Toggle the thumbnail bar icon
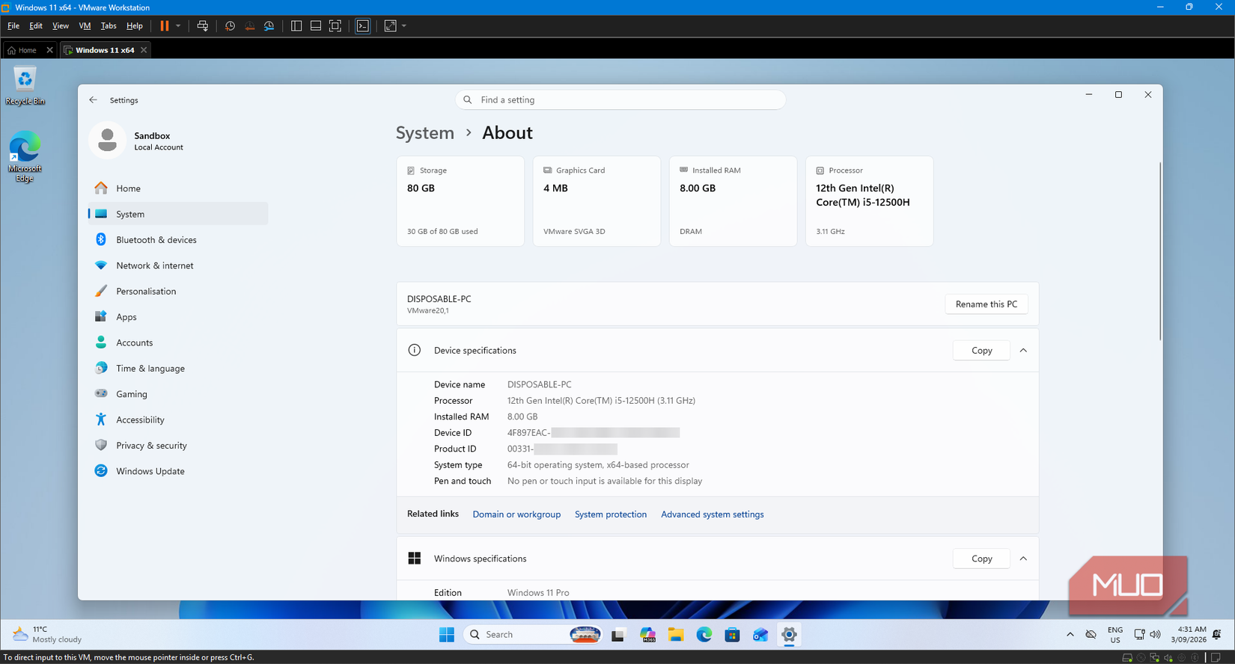This screenshot has height=664, width=1235. [316, 26]
